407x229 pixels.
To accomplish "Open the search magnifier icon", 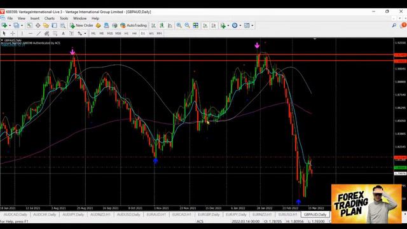I will (394, 25).
